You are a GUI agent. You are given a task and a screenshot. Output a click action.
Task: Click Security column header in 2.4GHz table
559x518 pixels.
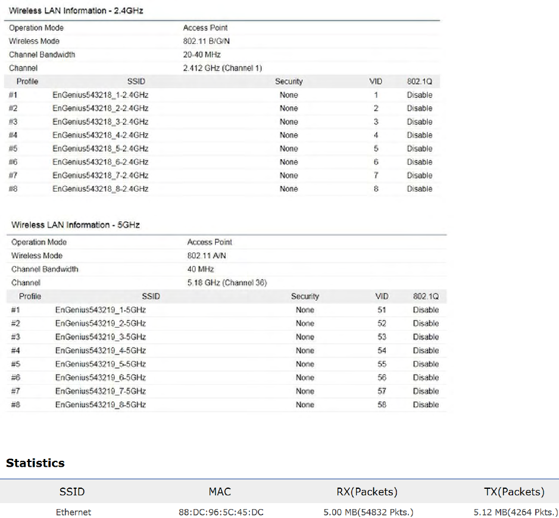pos(289,82)
